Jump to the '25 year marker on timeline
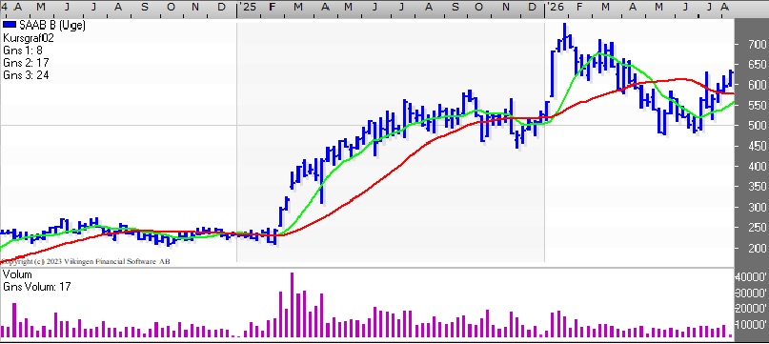This screenshot has height=344, width=769. pyautogui.click(x=249, y=7)
